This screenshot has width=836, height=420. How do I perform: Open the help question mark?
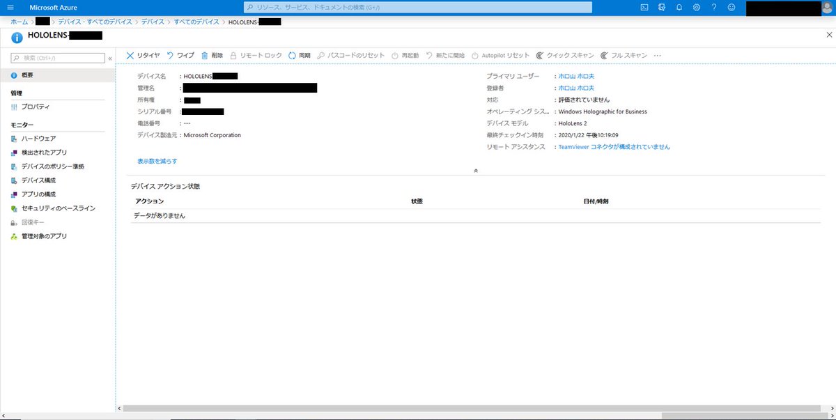713,7
